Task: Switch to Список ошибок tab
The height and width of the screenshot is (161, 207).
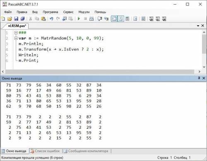Action: (46, 151)
